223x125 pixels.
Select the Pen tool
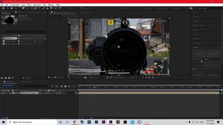(x=35, y=8)
